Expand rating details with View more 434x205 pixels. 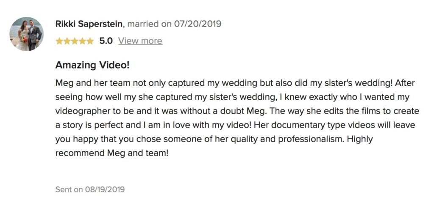pyautogui.click(x=140, y=41)
